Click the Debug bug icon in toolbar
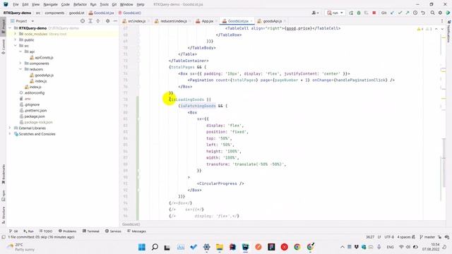This screenshot has width=452, height=254. (359, 13)
